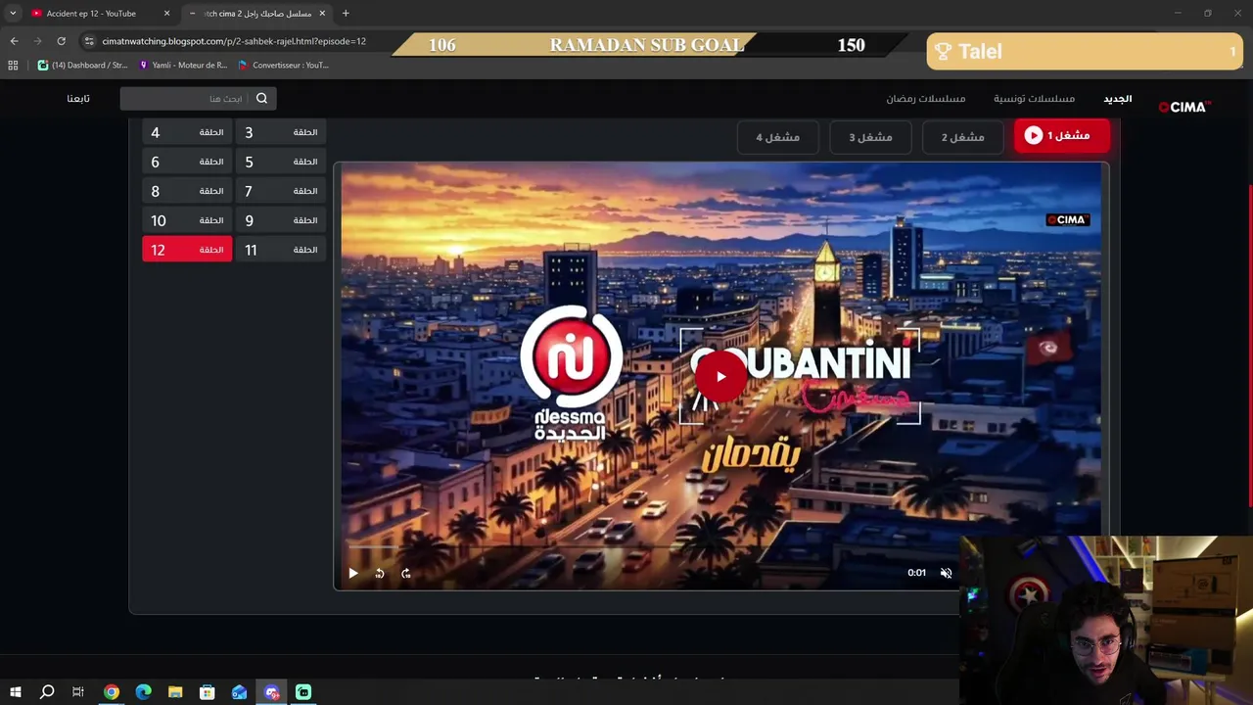
Task: Go back with browser back arrow
Action: 14,41
